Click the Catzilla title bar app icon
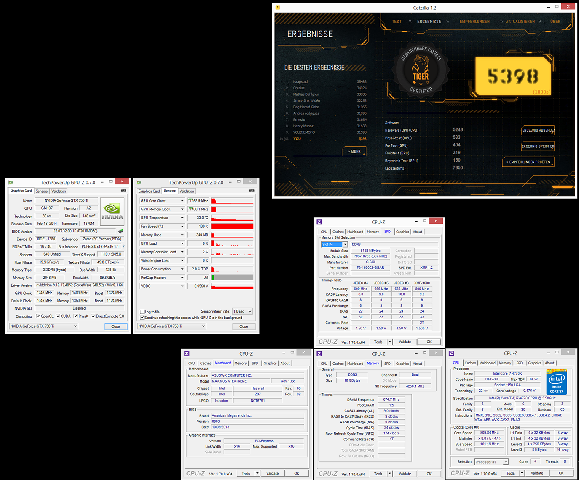 (278, 8)
